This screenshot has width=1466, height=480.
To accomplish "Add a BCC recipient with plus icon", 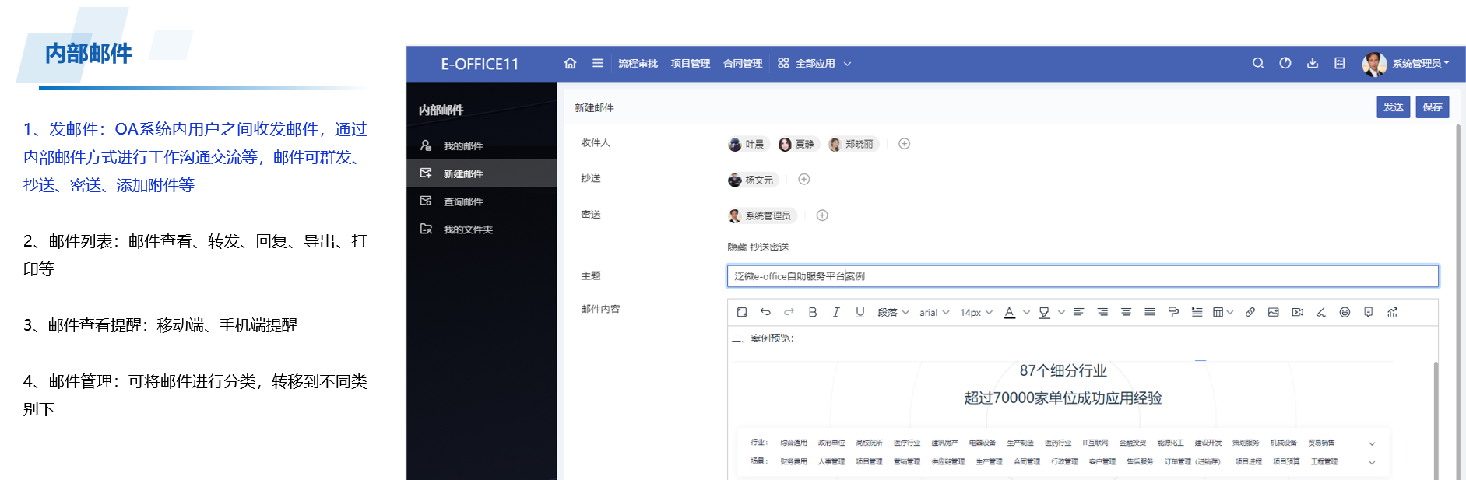I will click(x=822, y=215).
